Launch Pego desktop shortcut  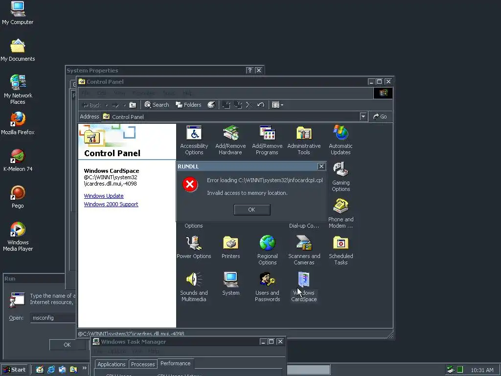(x=18, y=197)
